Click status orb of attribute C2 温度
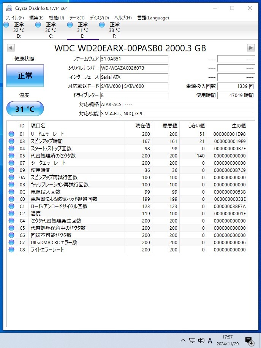 click(11, 213)
